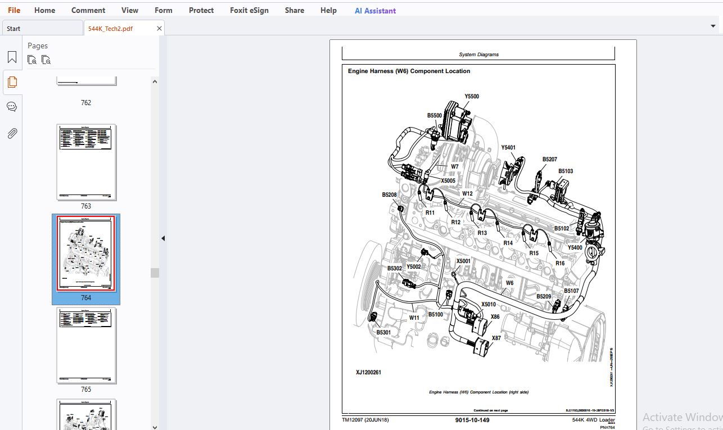Open the Form ribbon tab

pyautogui.click(x=164, y=10)
